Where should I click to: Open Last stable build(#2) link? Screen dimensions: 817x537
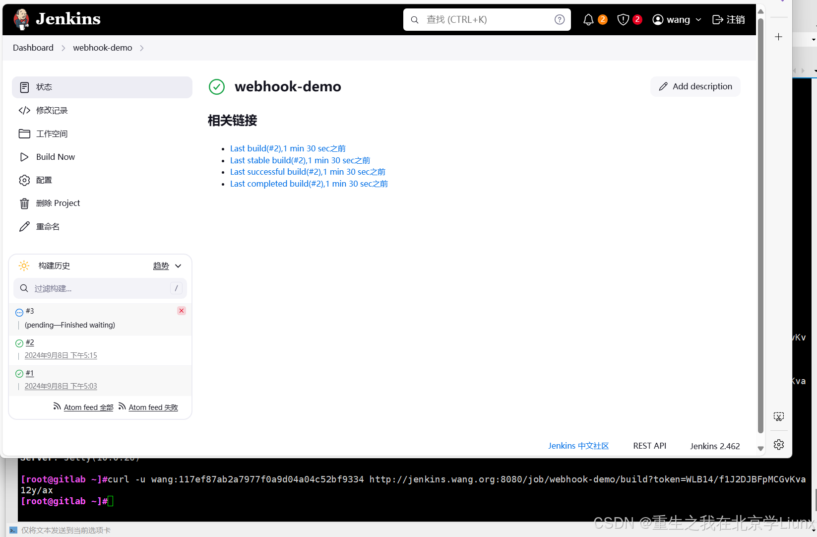click(x=300, y=160)
